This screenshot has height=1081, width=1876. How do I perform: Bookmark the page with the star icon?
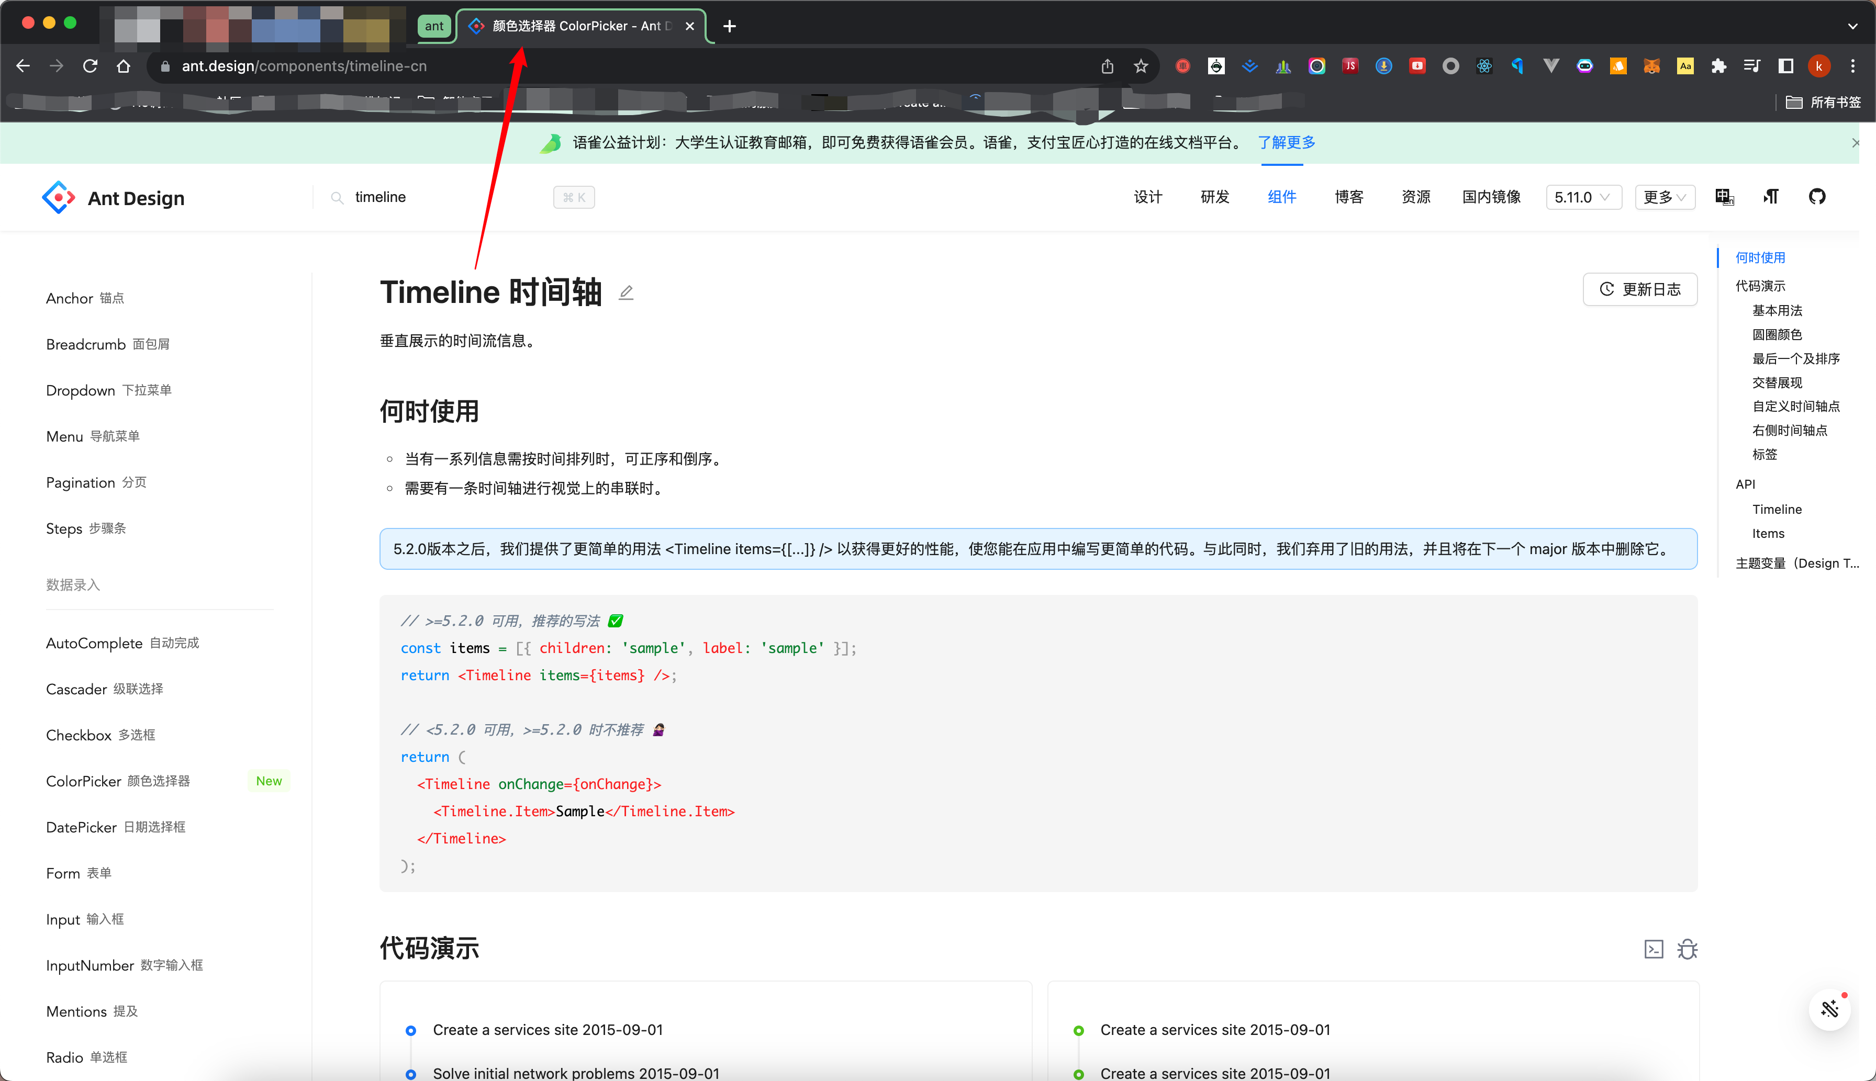tap(1140, 66)
